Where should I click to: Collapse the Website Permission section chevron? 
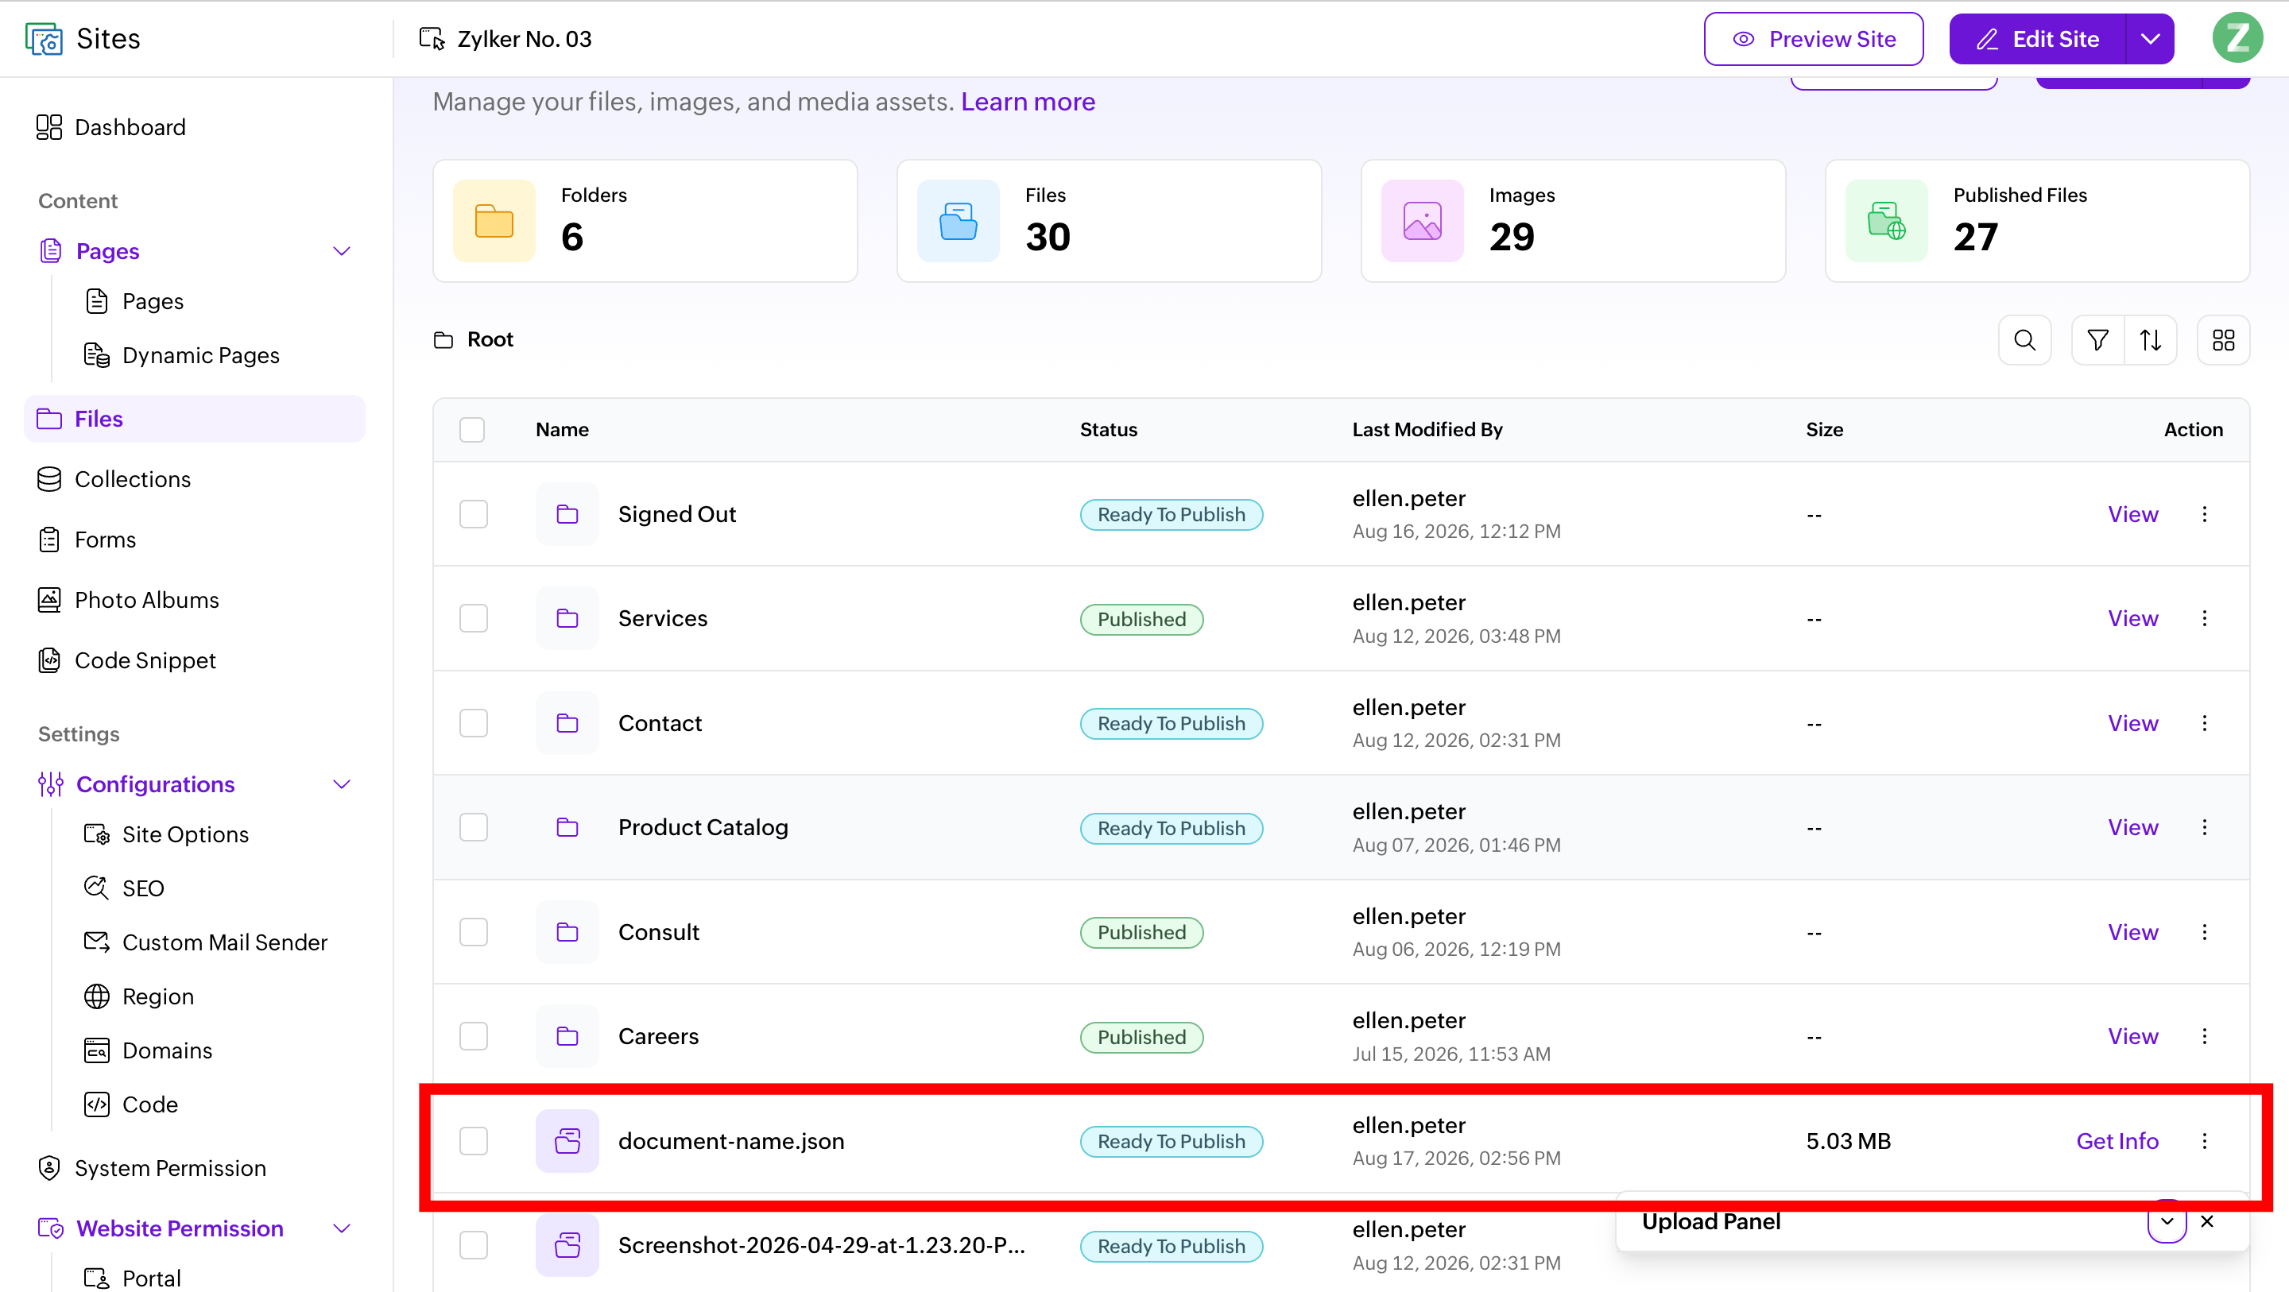click(341, 1229)
